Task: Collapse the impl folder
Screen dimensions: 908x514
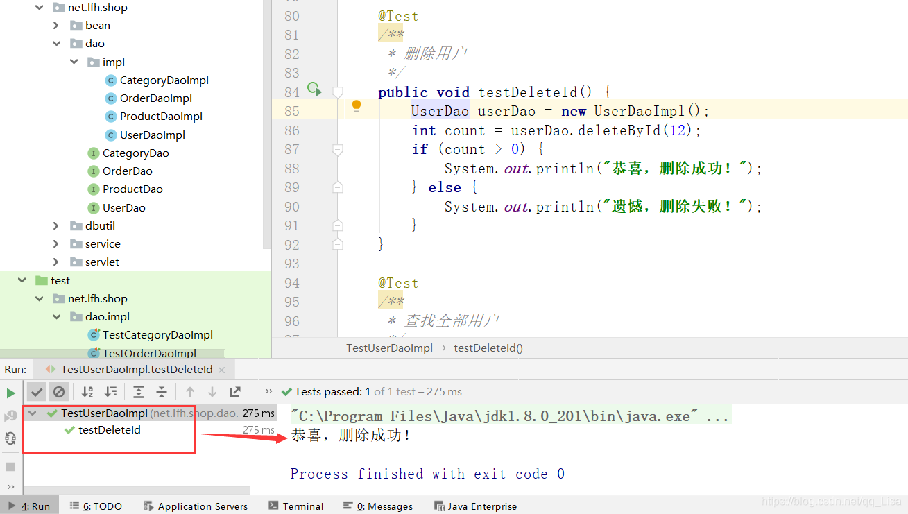Action: pos(74,62)
